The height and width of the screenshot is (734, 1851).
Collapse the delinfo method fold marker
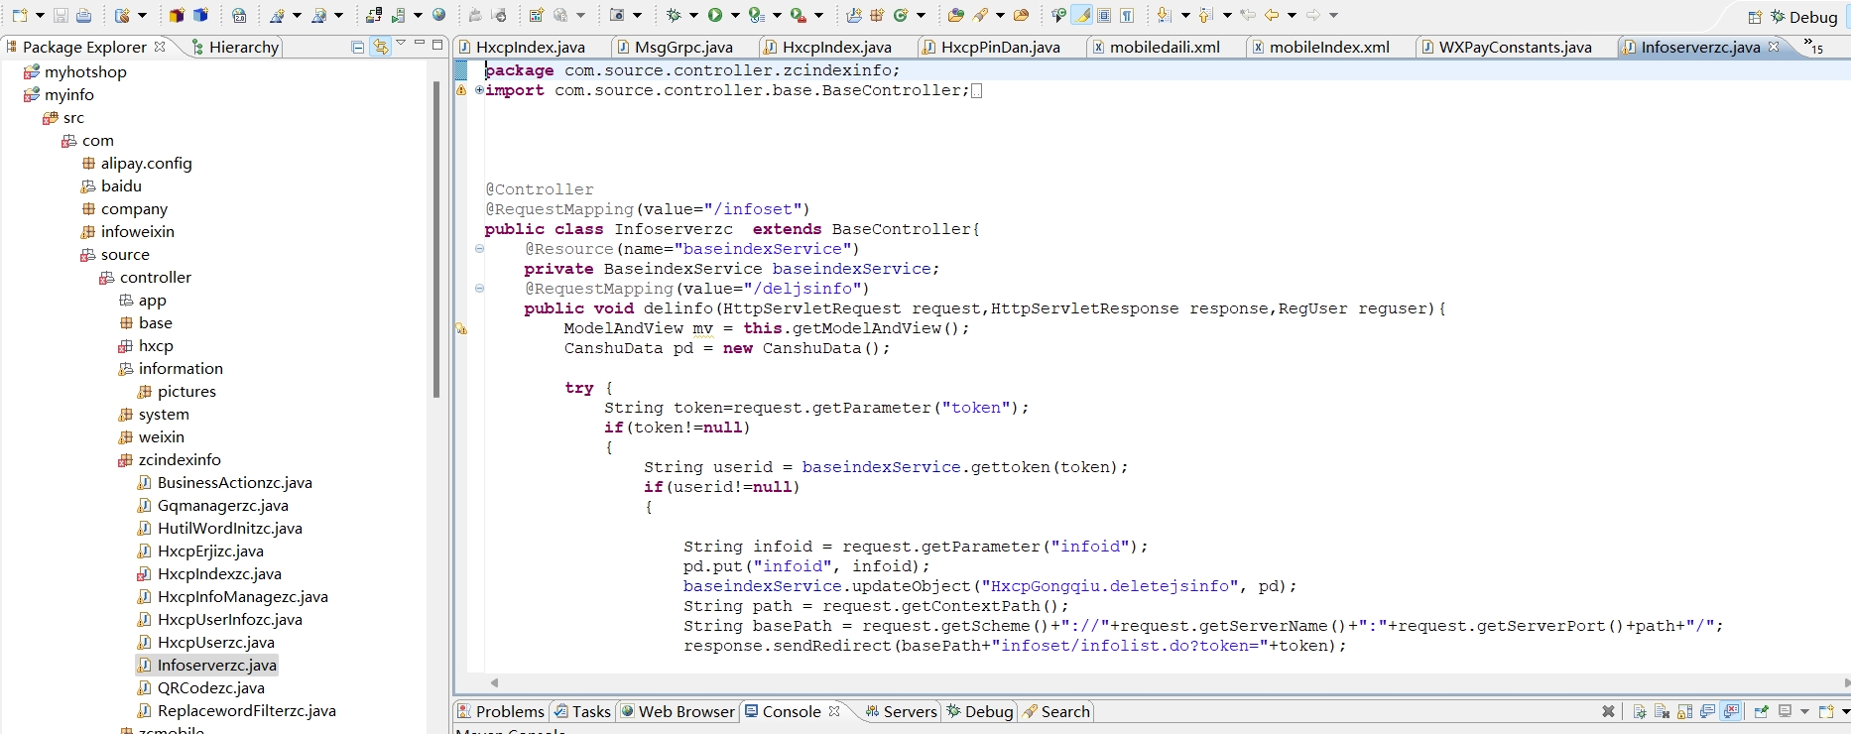(x=480, y=289)
